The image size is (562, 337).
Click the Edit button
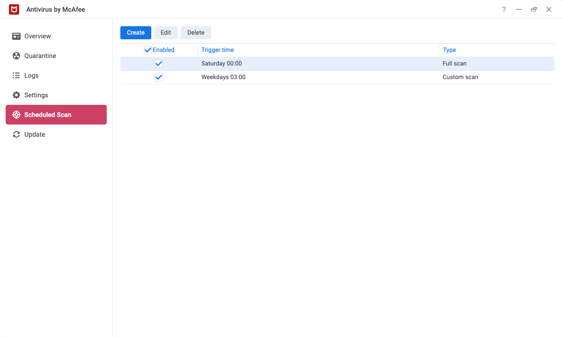tap(166, 32)
